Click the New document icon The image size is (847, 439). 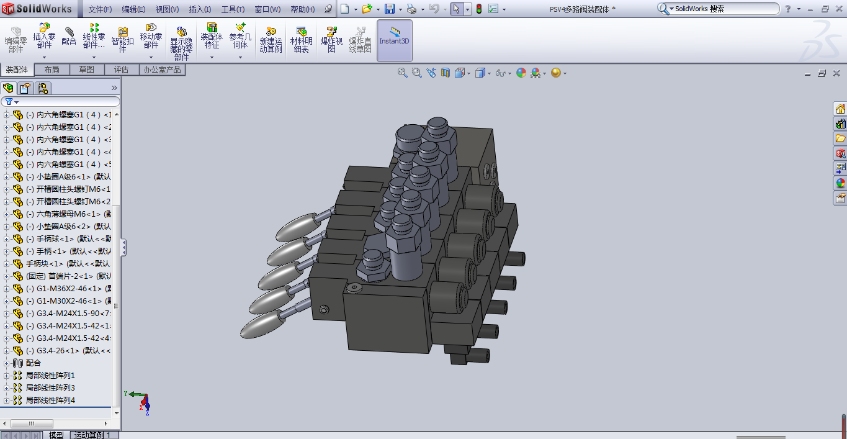345,9
